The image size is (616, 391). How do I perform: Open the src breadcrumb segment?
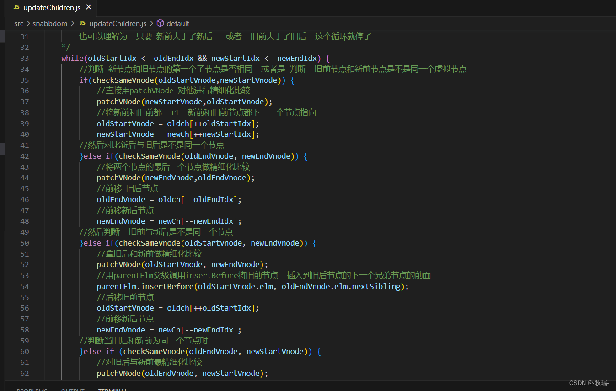pos(19,23)
